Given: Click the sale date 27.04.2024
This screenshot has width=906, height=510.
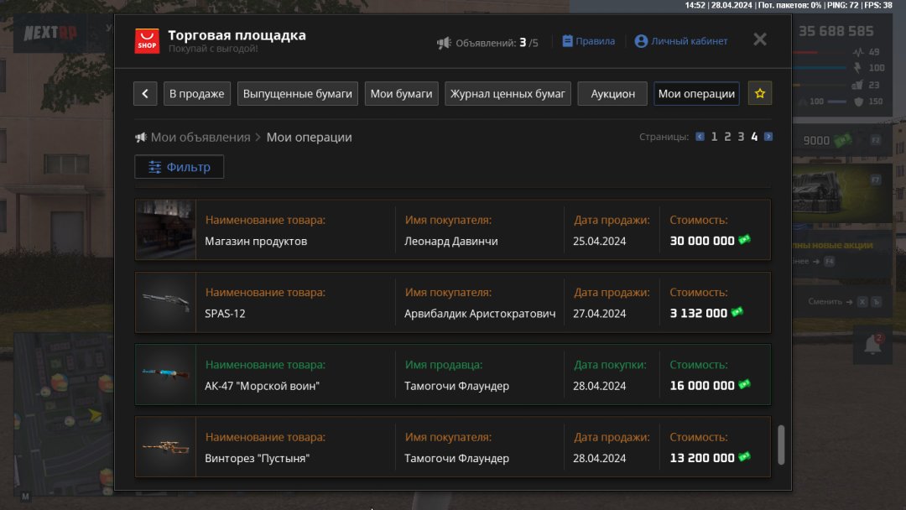Looking at the screenshot, I should tap(600, 314).
